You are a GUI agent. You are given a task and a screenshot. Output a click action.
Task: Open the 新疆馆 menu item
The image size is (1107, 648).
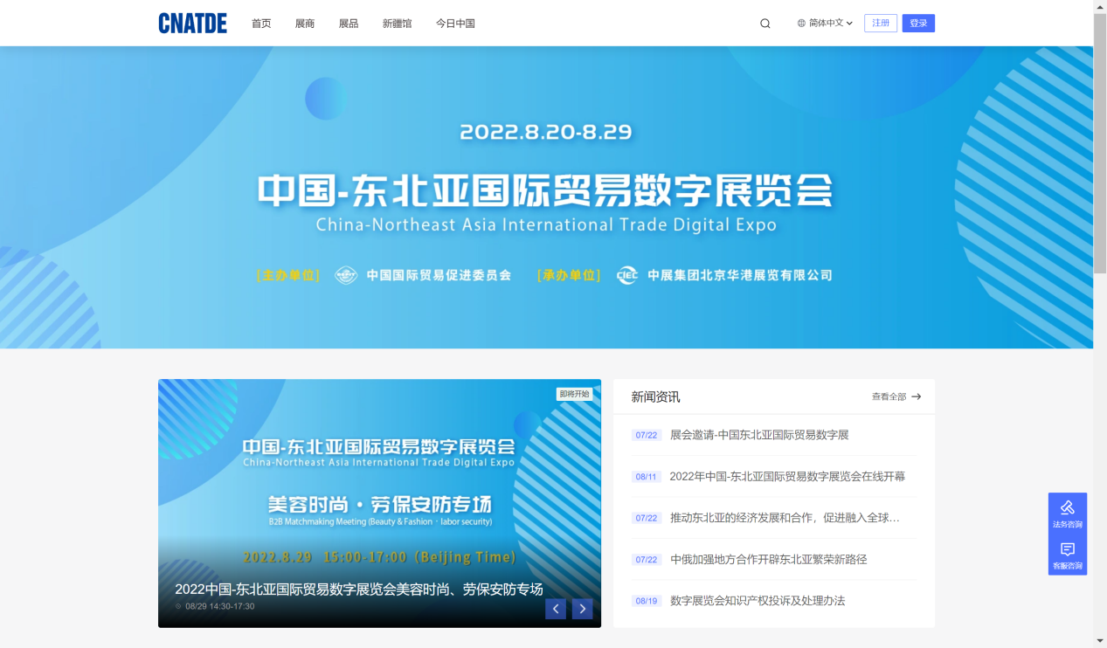pyautogui.click(x=397, y=24)
